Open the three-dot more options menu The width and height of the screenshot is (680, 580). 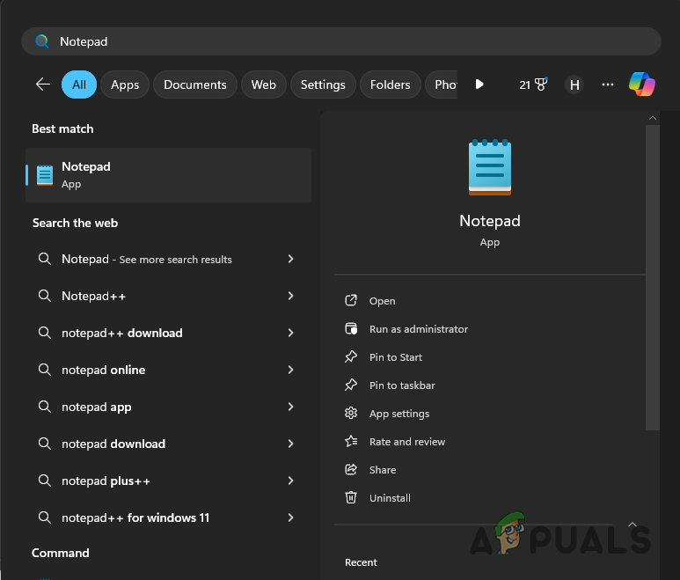608,84
